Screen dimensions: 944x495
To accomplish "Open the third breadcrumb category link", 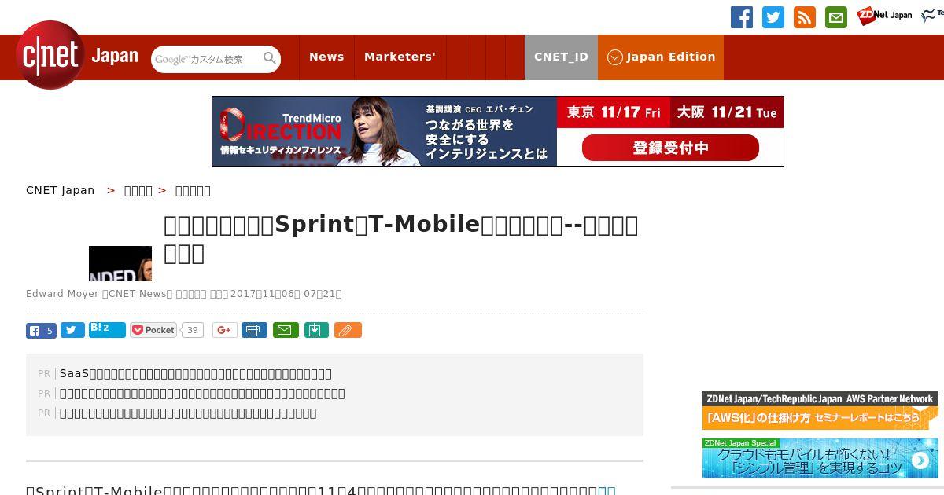I will pos(193,190).
